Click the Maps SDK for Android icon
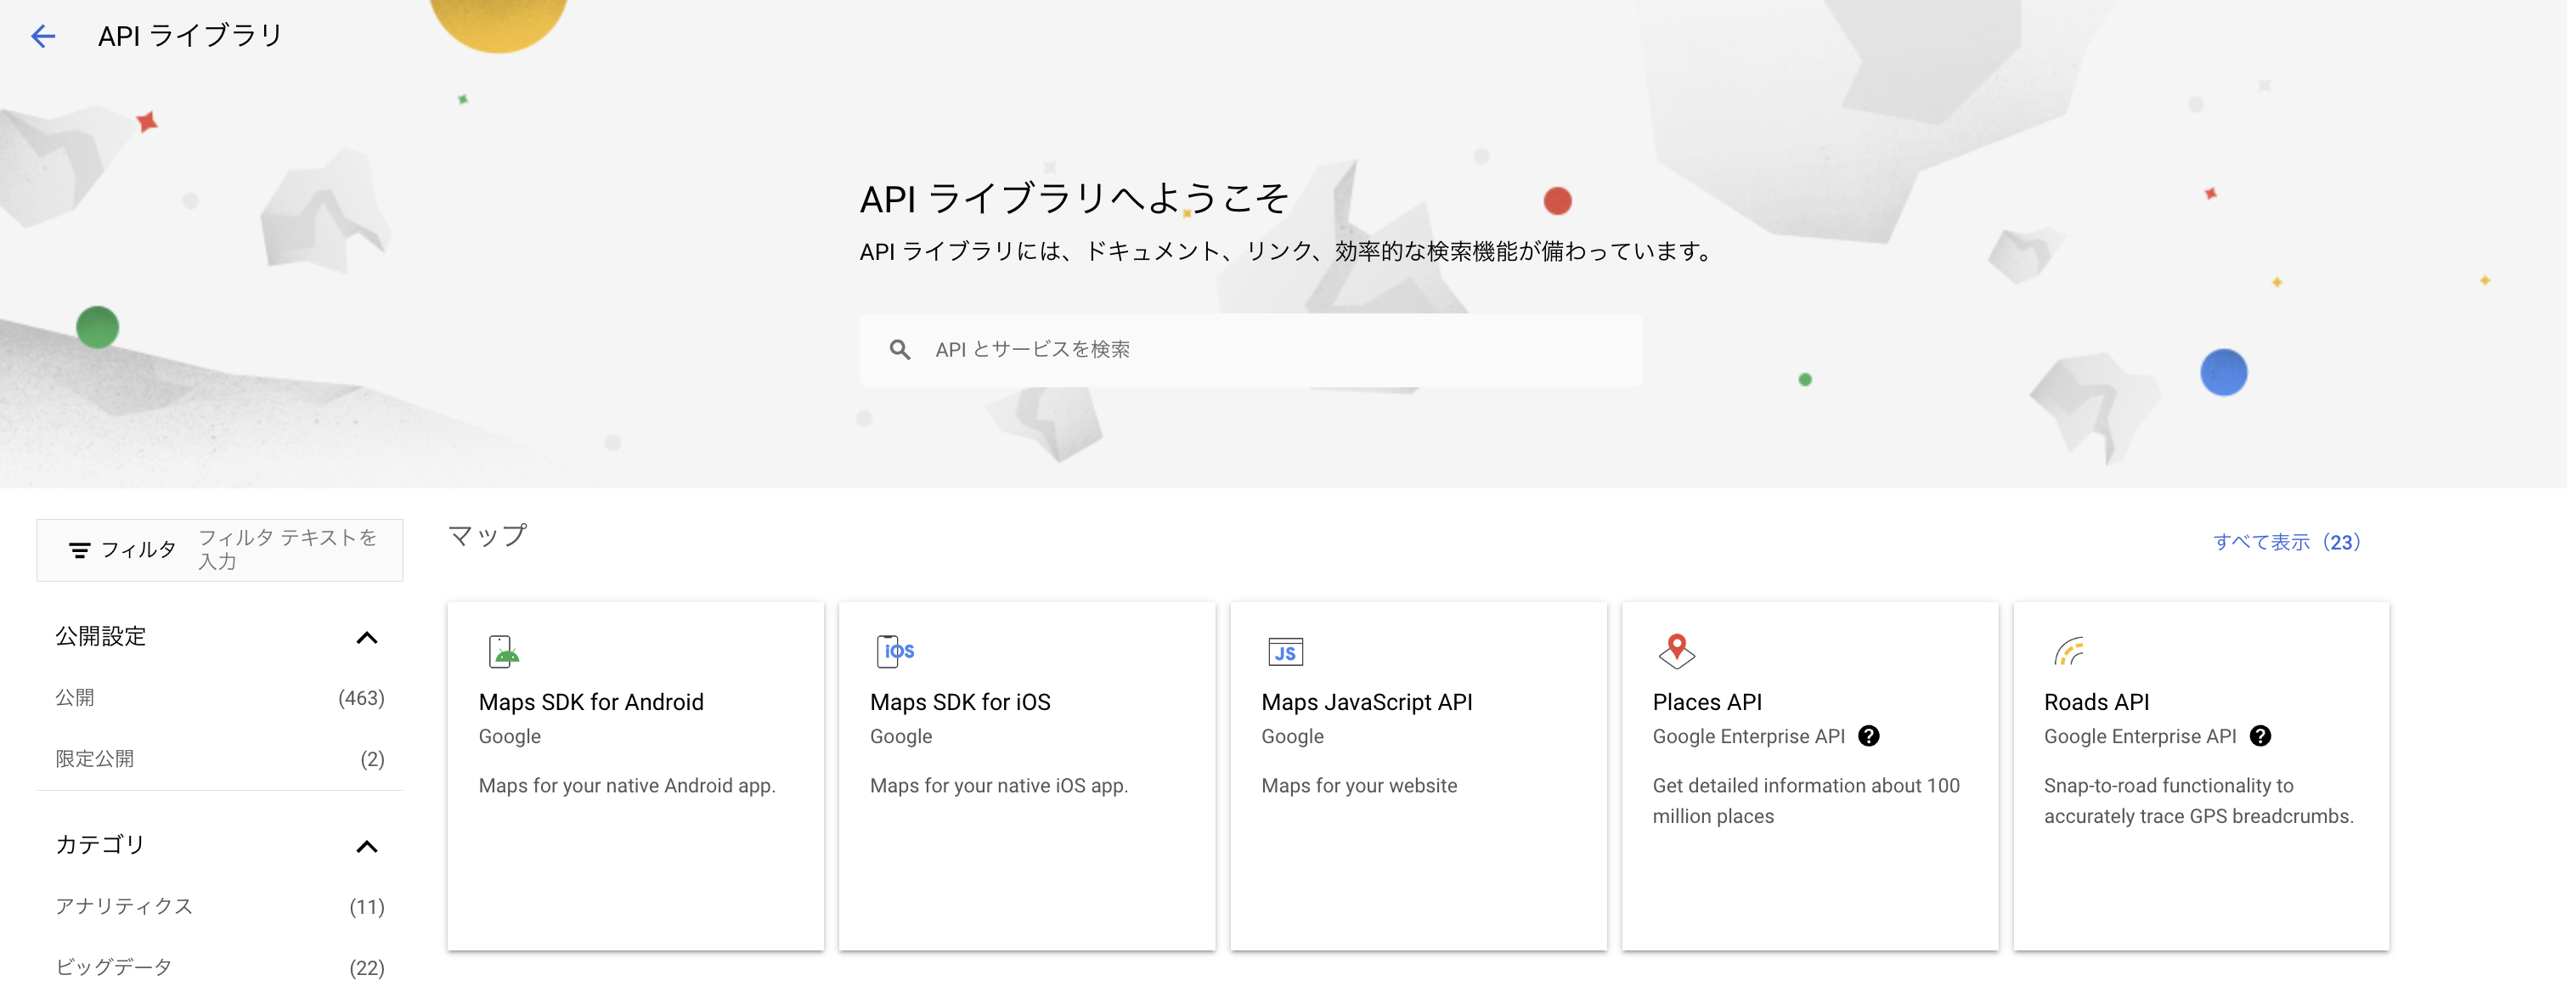2567x992 pixels. [x=505, y=651]
